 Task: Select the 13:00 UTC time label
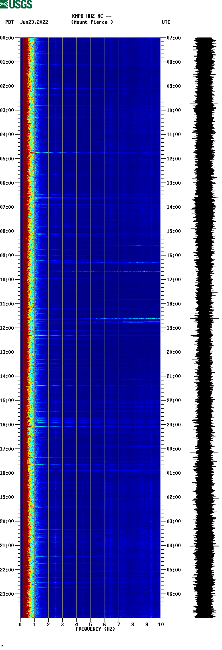click(174, 183)
